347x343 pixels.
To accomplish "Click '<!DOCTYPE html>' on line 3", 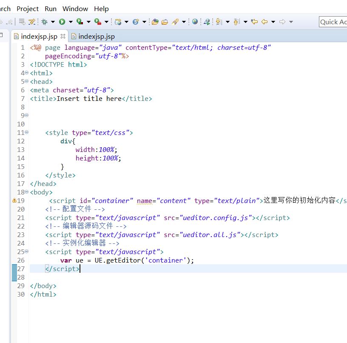I will [59, 65].
